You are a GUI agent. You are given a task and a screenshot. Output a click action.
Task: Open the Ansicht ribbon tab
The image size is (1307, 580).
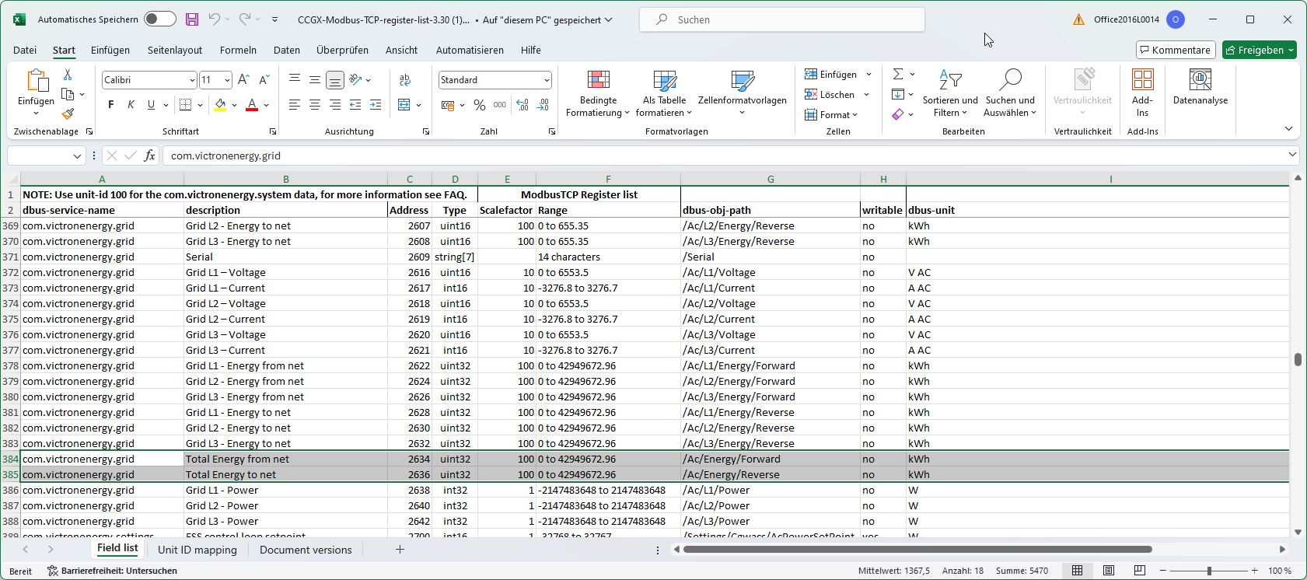(x=401, y=50)
